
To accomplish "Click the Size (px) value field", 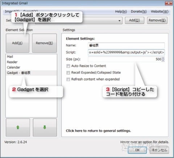I will tap(125, 59).
